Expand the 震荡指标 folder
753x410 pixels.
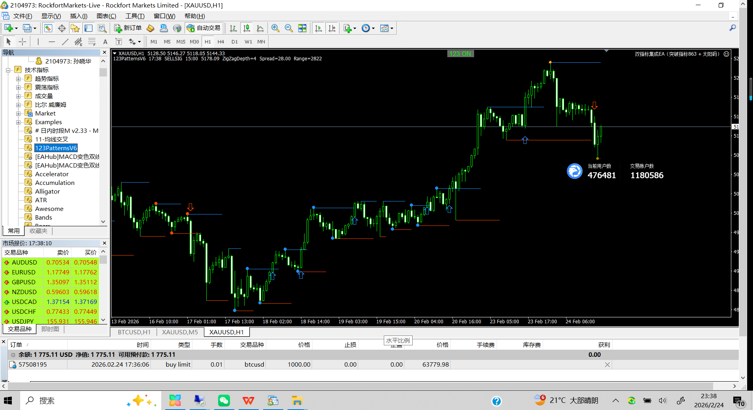point(18,88)
